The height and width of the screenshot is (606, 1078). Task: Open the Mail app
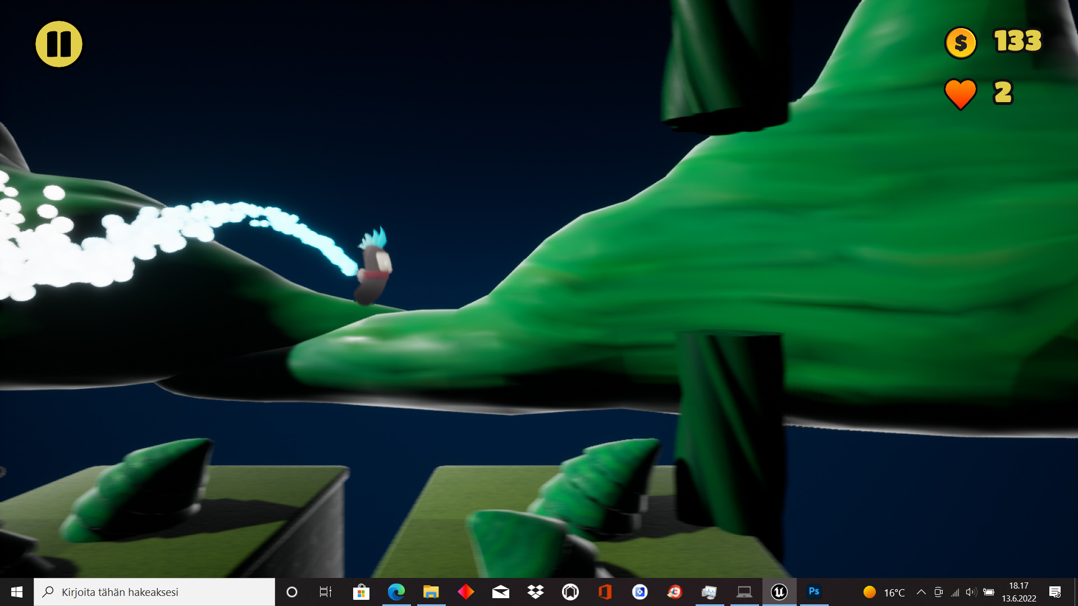coord(500,592)
